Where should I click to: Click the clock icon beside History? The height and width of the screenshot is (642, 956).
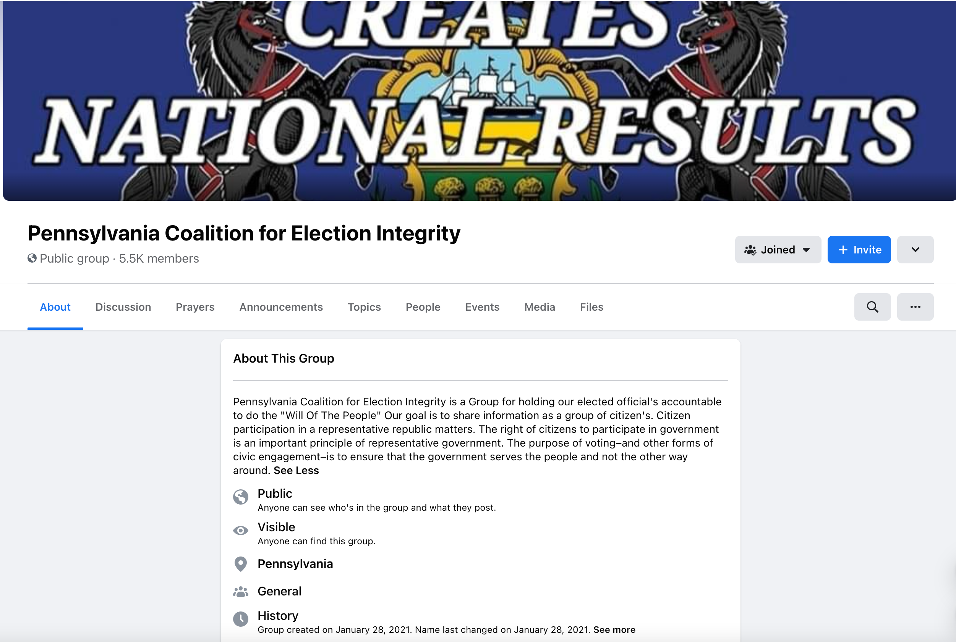tap(241, 619)
